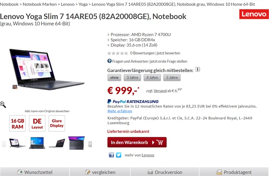This screenshot has height=176, width=269.
Task: Open the Druckversion tab
Action: coord(165,172)
